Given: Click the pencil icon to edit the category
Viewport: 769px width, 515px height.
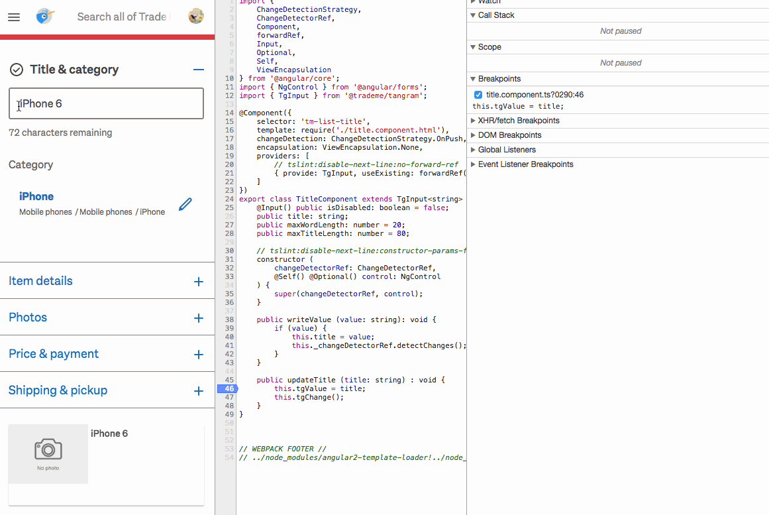Looking at the screenshot, I should 185,204.
